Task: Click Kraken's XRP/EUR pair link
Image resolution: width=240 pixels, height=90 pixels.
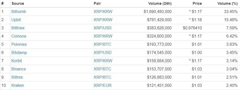Action: (x=103, y=86)
